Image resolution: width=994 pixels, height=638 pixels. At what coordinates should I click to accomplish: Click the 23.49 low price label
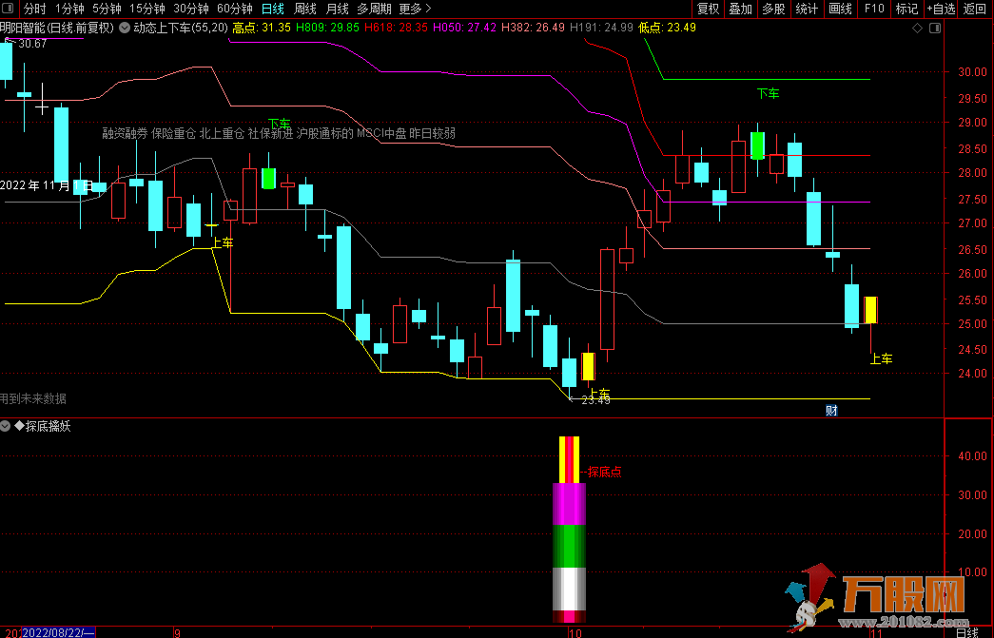[x=595, y=400]
